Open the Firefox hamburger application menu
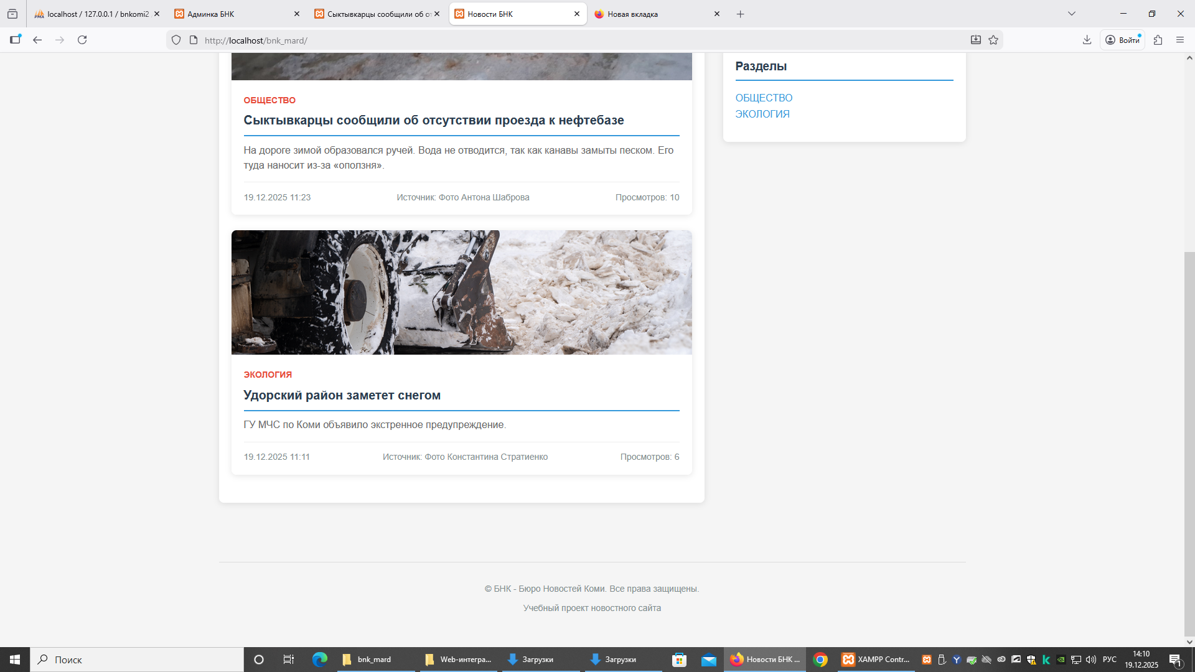 click(x=1180, y=40)
